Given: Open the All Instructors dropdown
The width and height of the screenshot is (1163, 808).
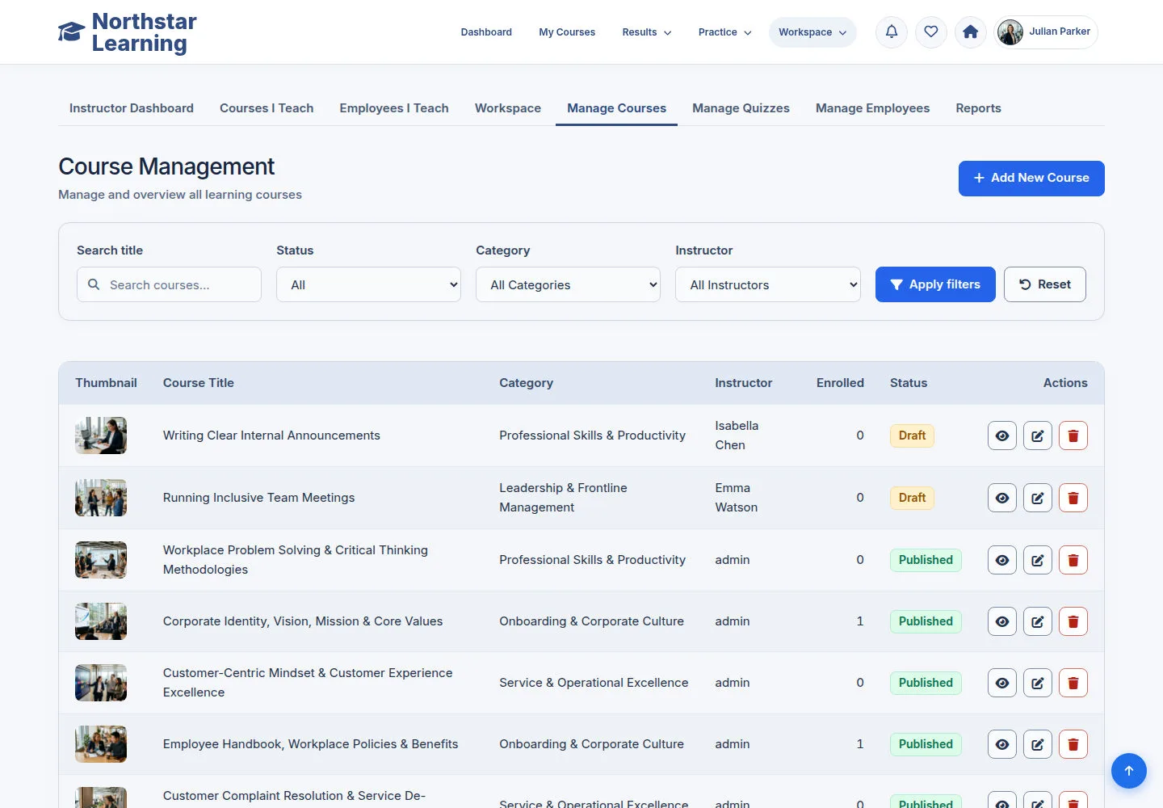Looking at the screenshot, I should coord(767,284).
